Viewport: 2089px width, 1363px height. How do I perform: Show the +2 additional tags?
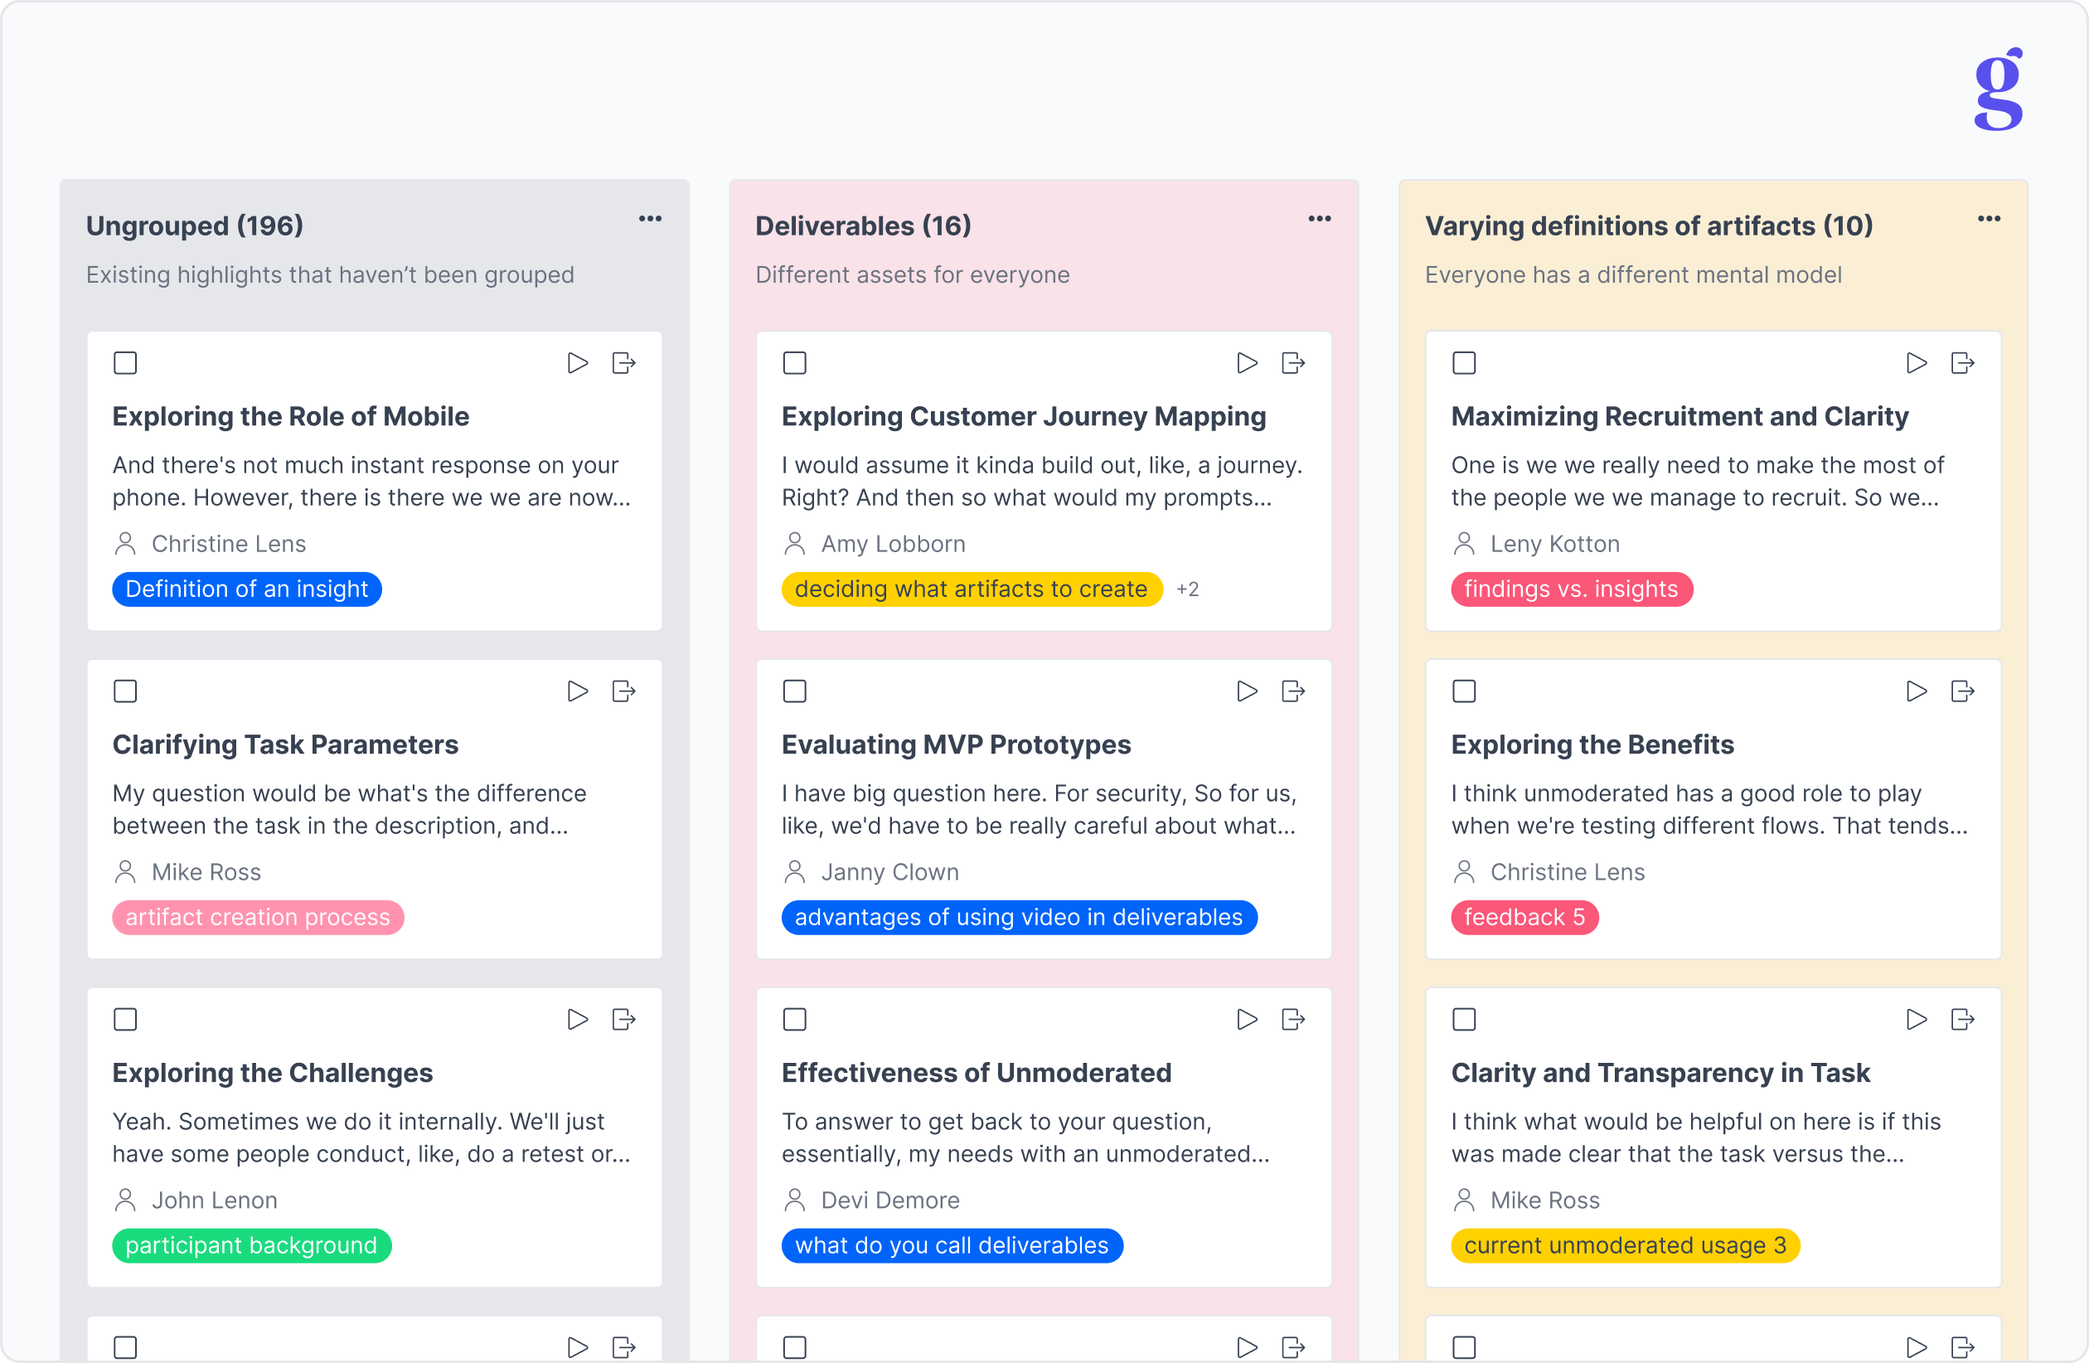coord(1188,589)
